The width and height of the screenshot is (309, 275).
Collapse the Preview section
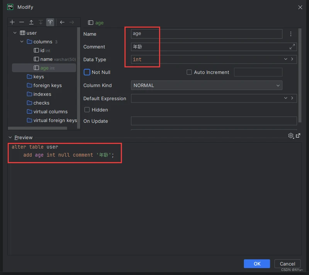10,137
